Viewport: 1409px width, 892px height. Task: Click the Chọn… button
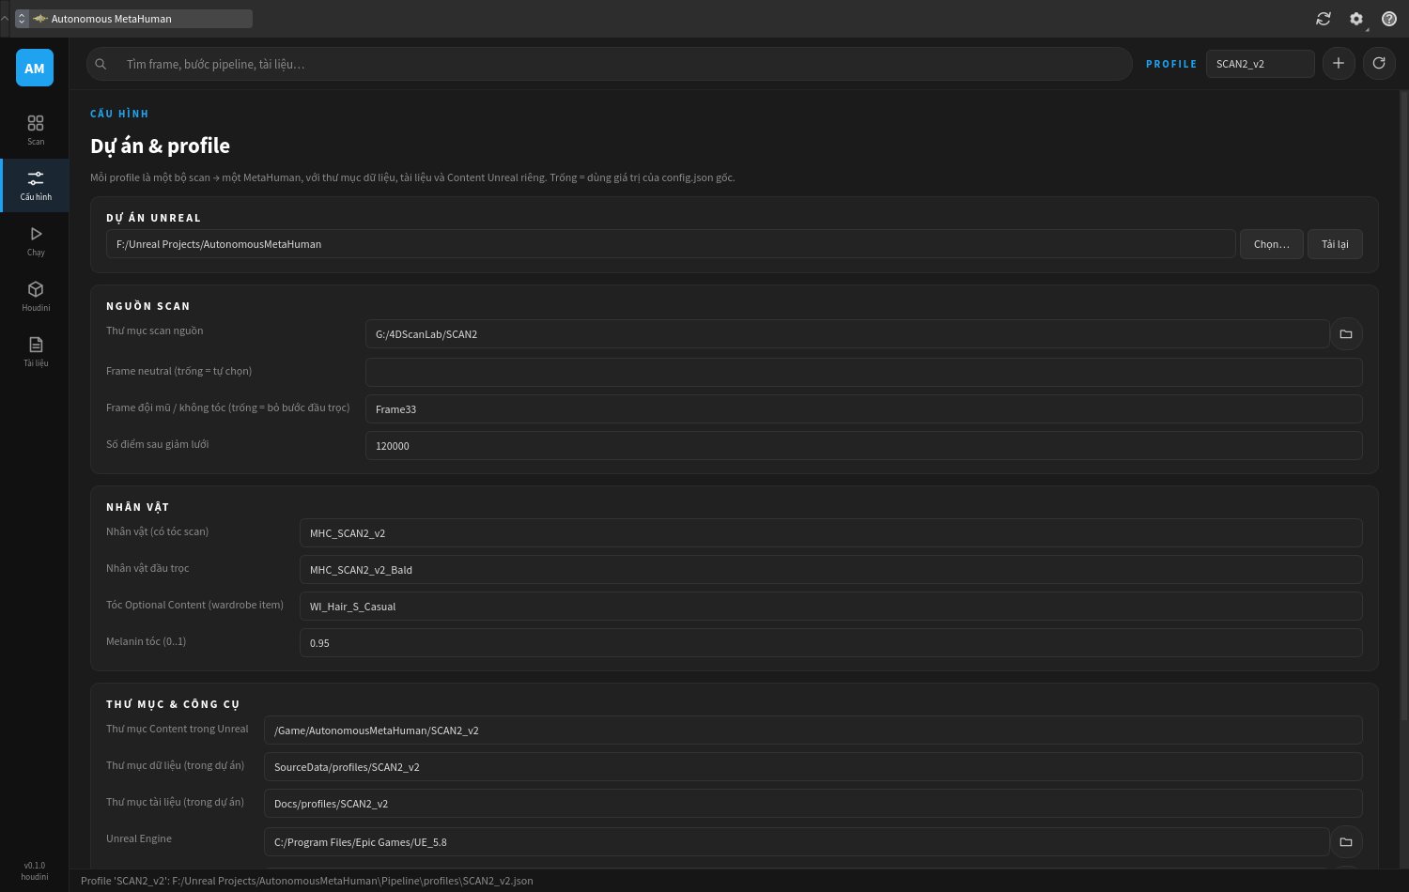point(1272,244)
